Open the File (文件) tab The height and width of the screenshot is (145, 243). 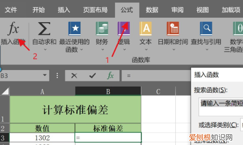click(x=11, y=10)
